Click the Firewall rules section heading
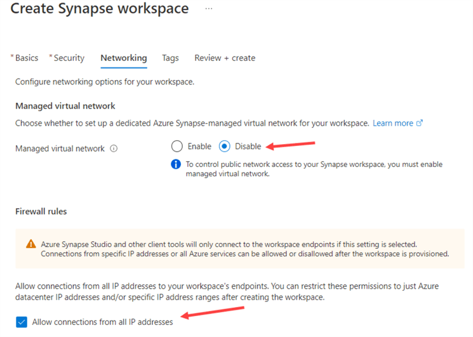473x337 pixels. pos(41,211)
